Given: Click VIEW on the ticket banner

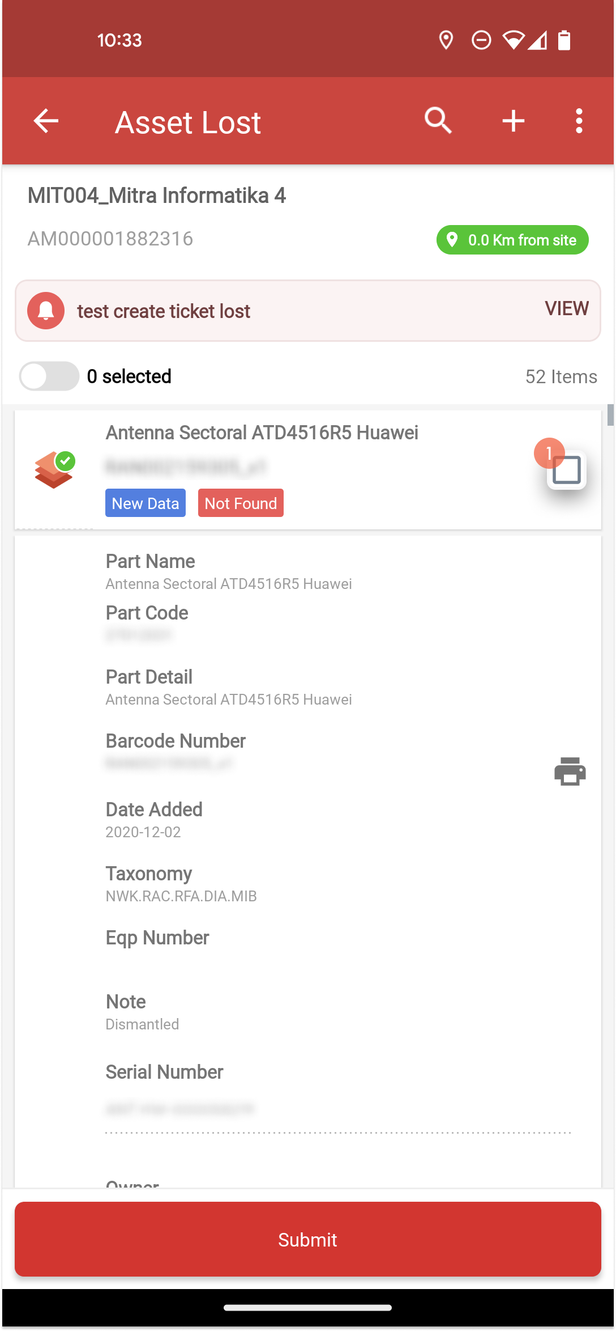Looking at the screenshot, I should [567, 308].
